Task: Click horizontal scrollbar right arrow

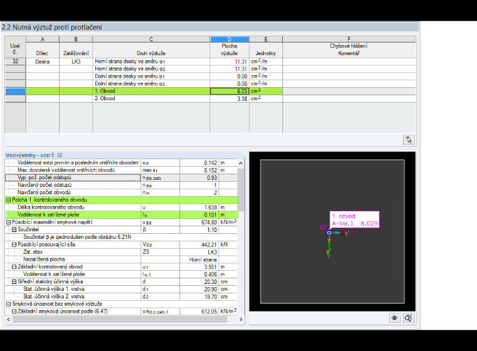Action: (x=240, y=320)
